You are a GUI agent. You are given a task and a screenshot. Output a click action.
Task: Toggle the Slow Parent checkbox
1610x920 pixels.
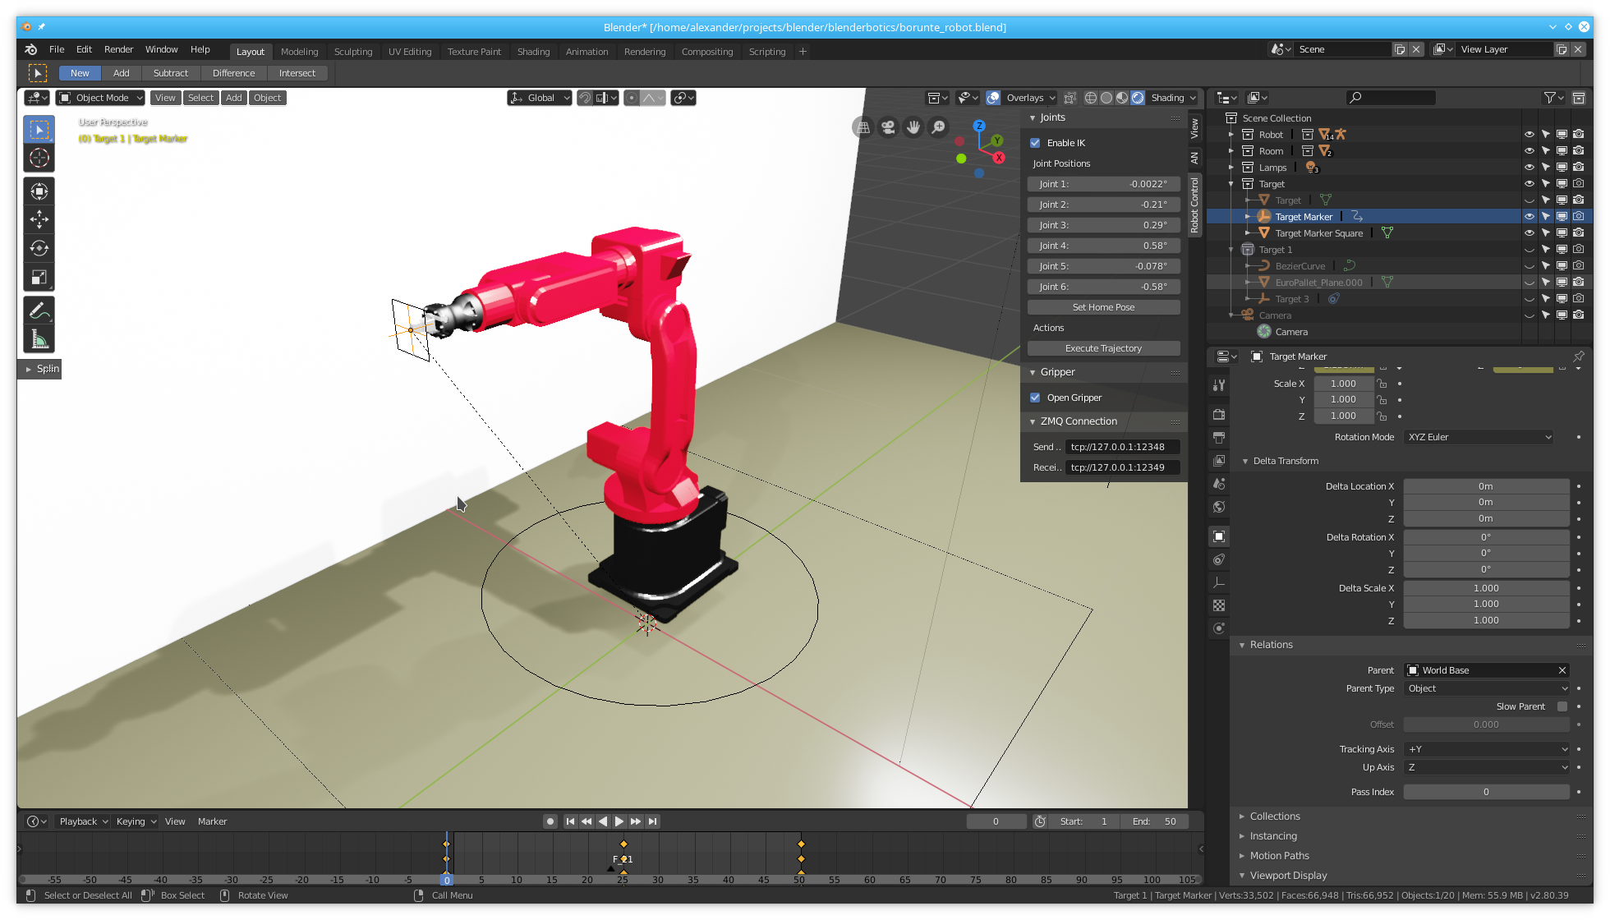click(x=1562, y=706)
